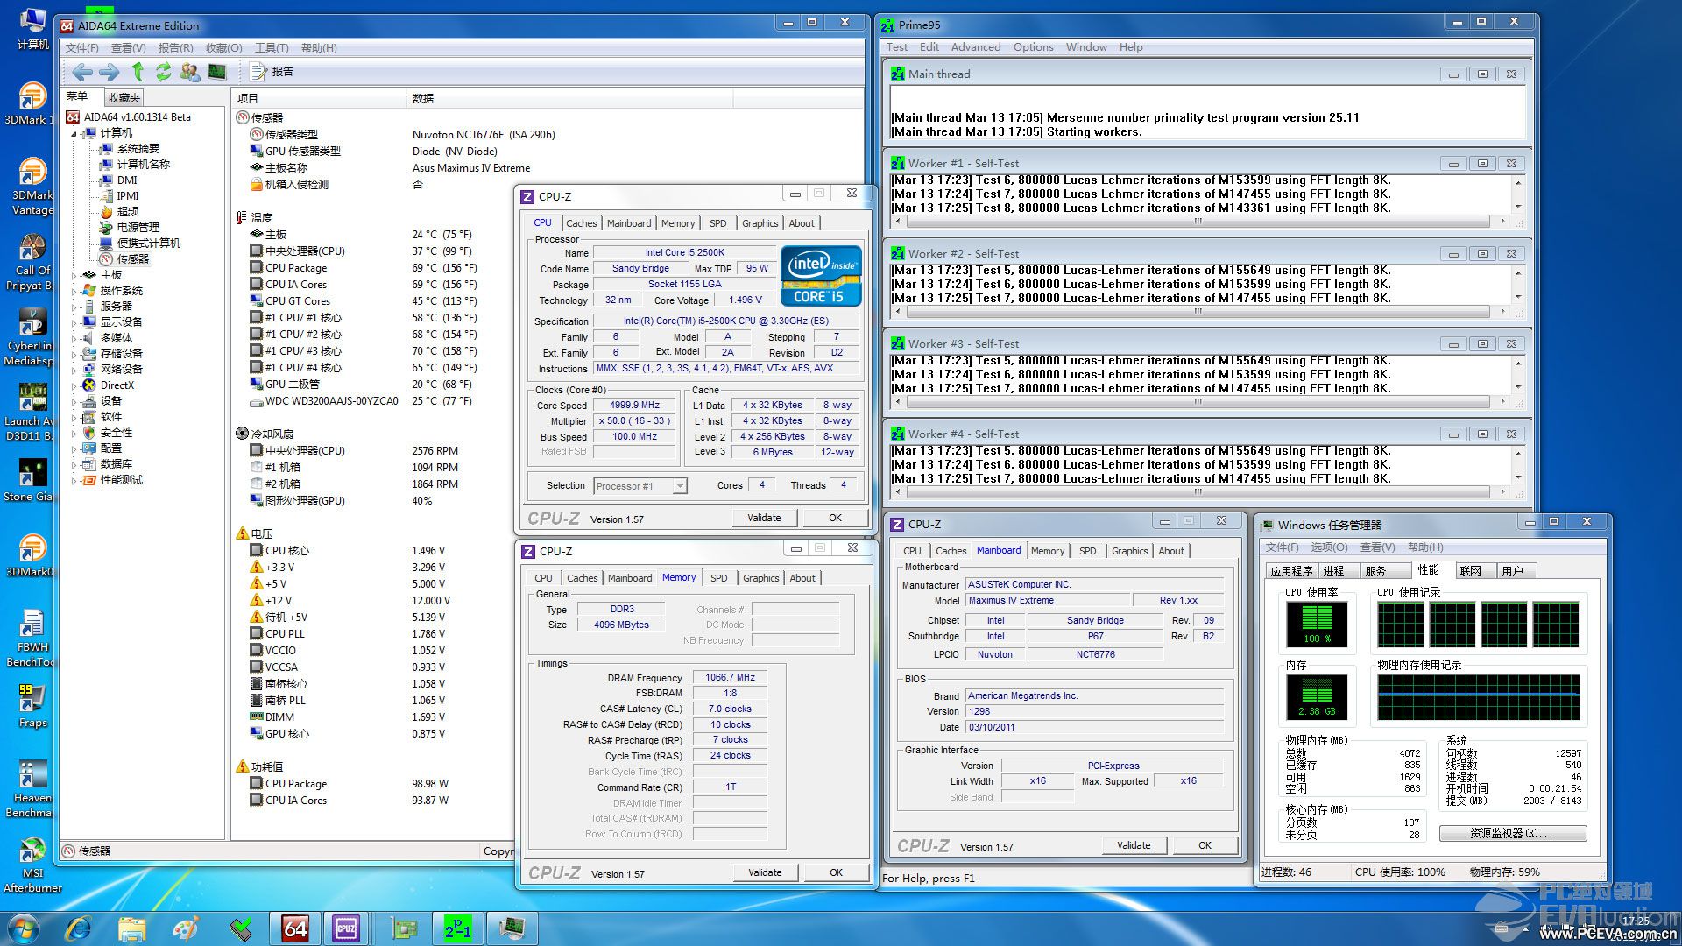Click the monitor diagnostics icon in AIDA64 toolbar
This screenshot has width=1682, height=946.
(x=217, y=72)
